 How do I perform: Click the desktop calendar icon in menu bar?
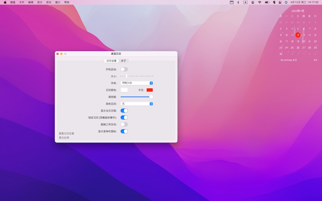click(x=231, y=2)
